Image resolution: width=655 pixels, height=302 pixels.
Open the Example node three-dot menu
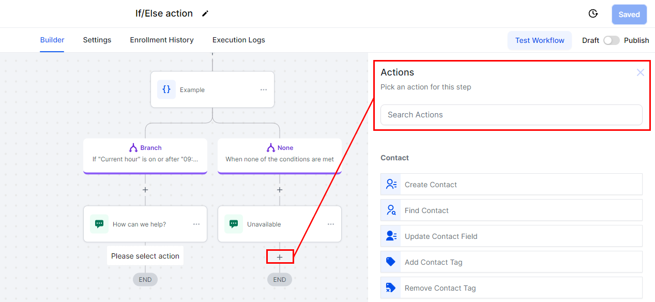264,90
